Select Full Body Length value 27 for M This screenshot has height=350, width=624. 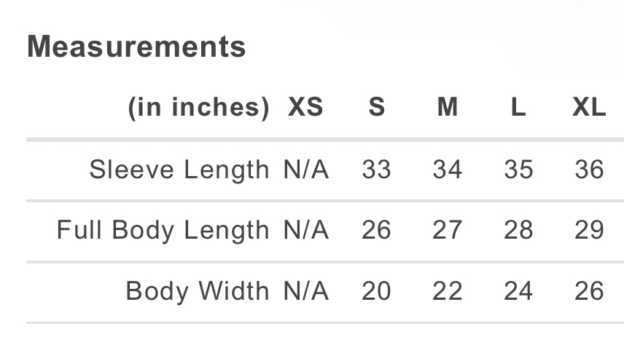click(447, 231)
